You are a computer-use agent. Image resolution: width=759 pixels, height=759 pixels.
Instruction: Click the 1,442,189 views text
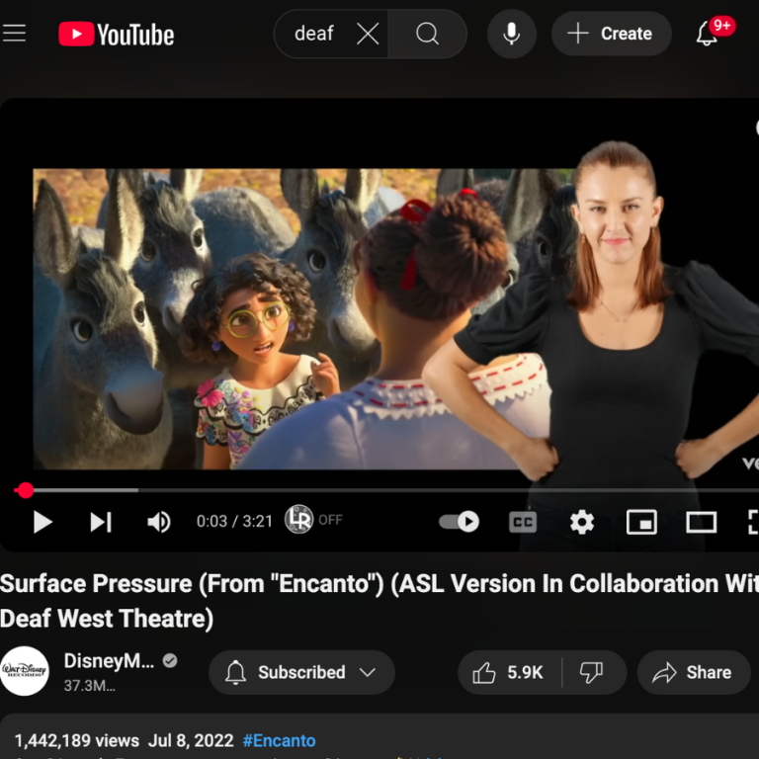click(x=77, y=740)
